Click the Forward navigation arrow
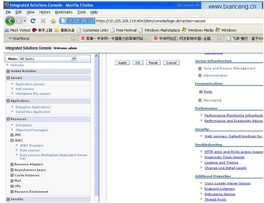This screenshot has height=203, width=264. pos(19,21)
